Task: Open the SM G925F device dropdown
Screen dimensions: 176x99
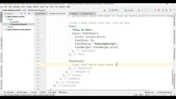Action: click(x=114, y=10)
